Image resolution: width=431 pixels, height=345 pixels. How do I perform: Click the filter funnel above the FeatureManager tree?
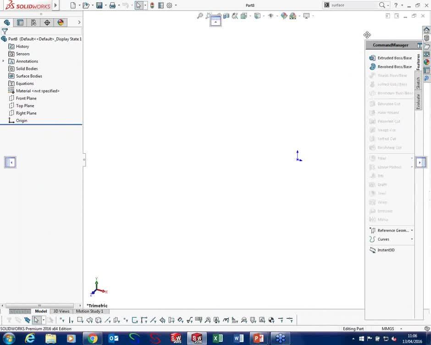click(x=5, y=31)
